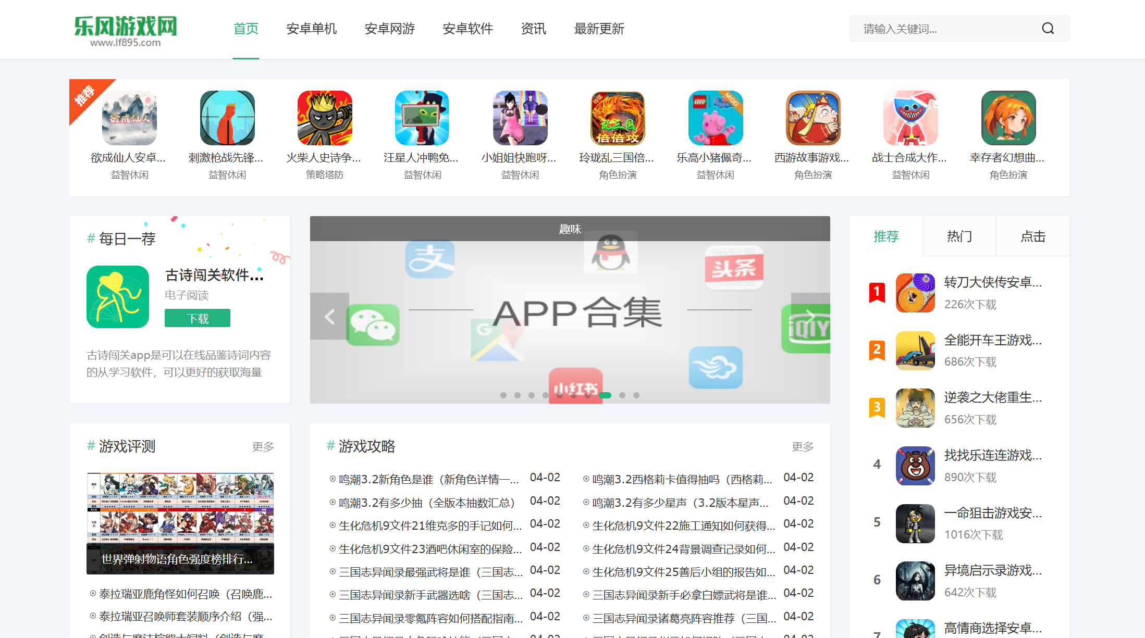1145x638 pixels.
Task: Click the carousel next arrow
Action: click(x=810, y=316)
